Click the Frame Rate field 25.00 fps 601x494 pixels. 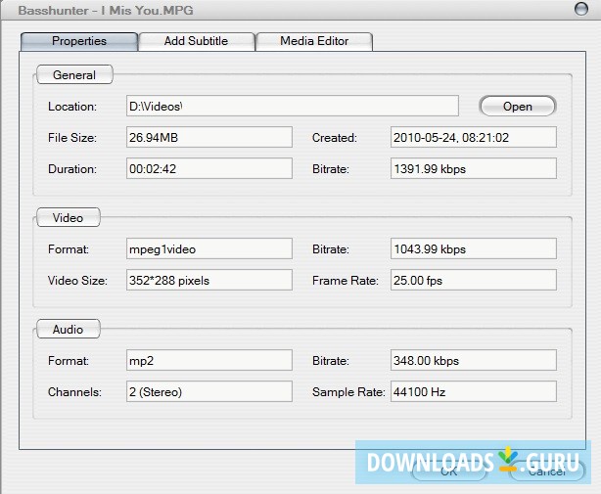474,280
